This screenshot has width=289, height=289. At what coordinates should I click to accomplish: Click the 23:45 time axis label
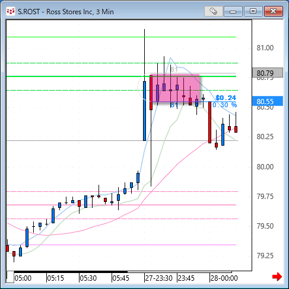[186, 278]
